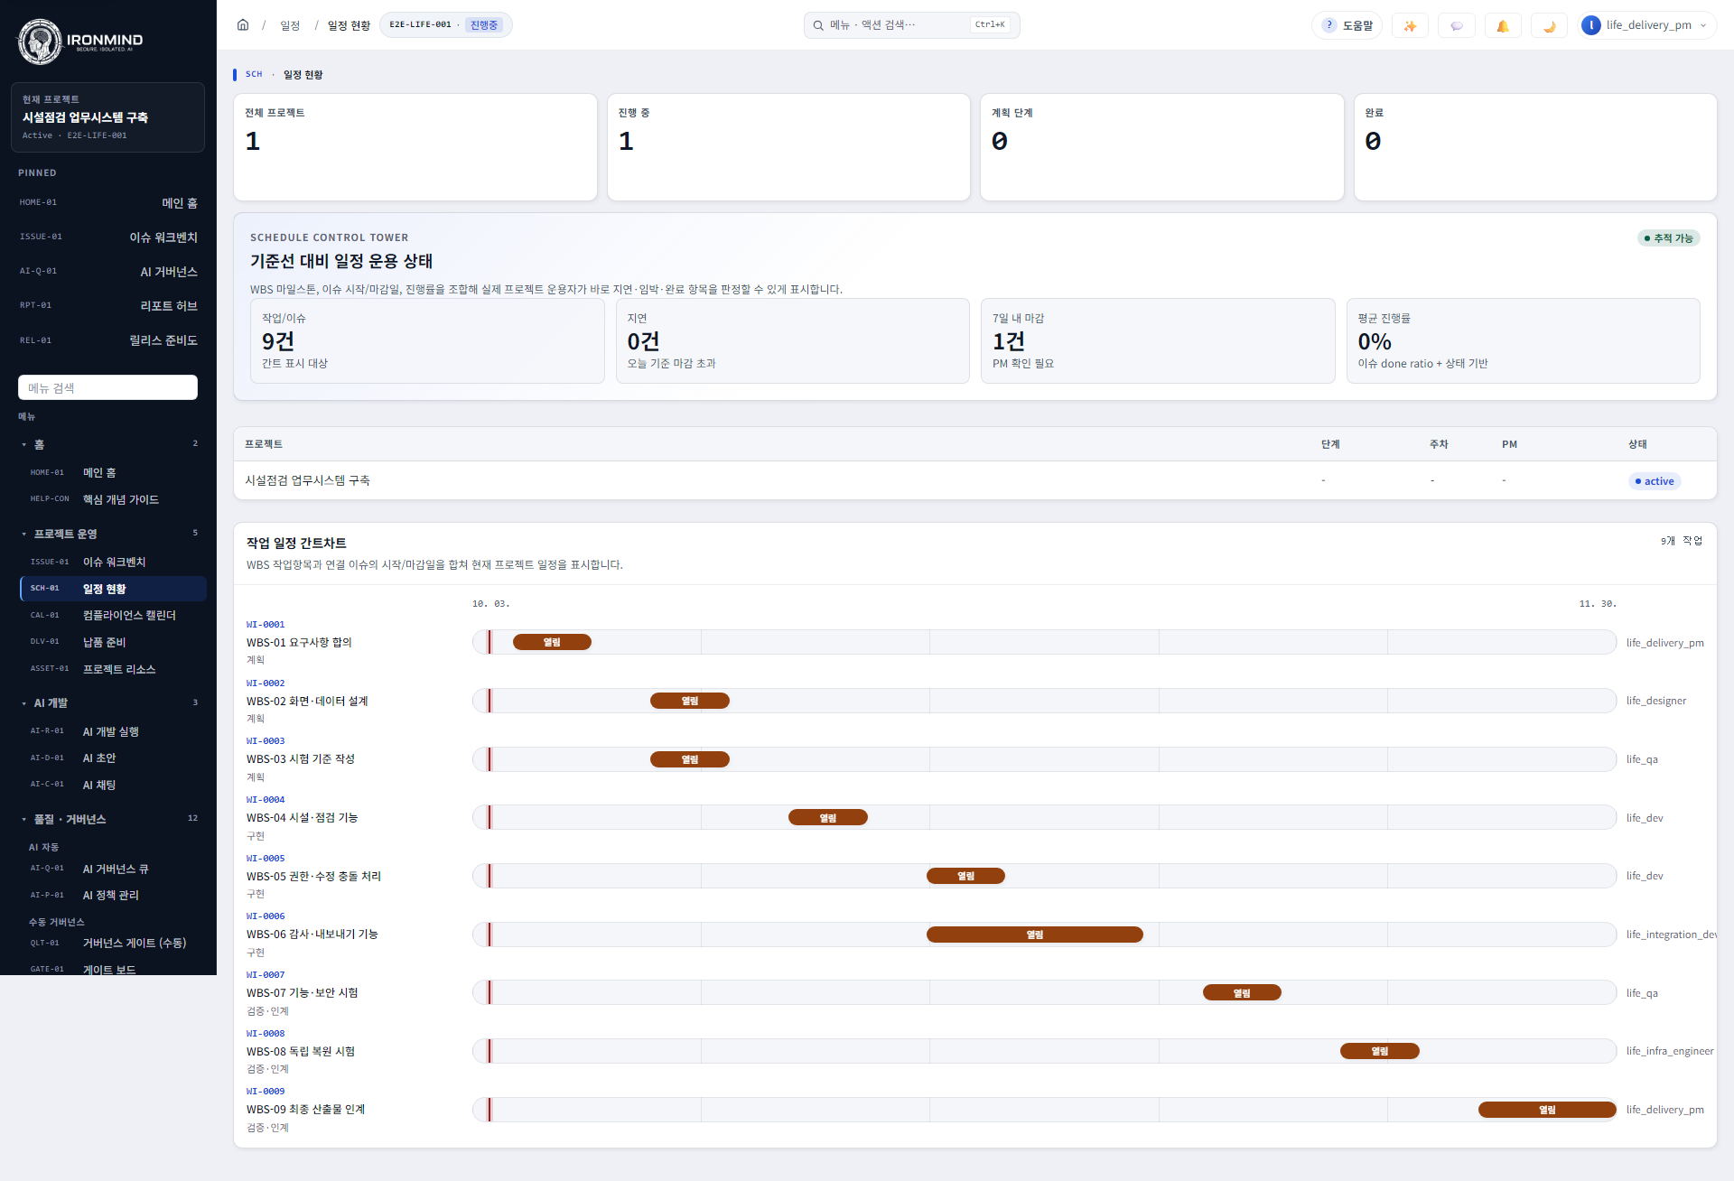
Task: Open the sparkle AI assistant button
Action: click(x=1410, y=25)
